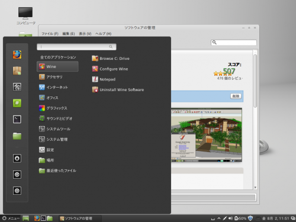Open コンピュータ desktop icon
This screenshot has width=296, height=222.
click(x=25, y=15)
